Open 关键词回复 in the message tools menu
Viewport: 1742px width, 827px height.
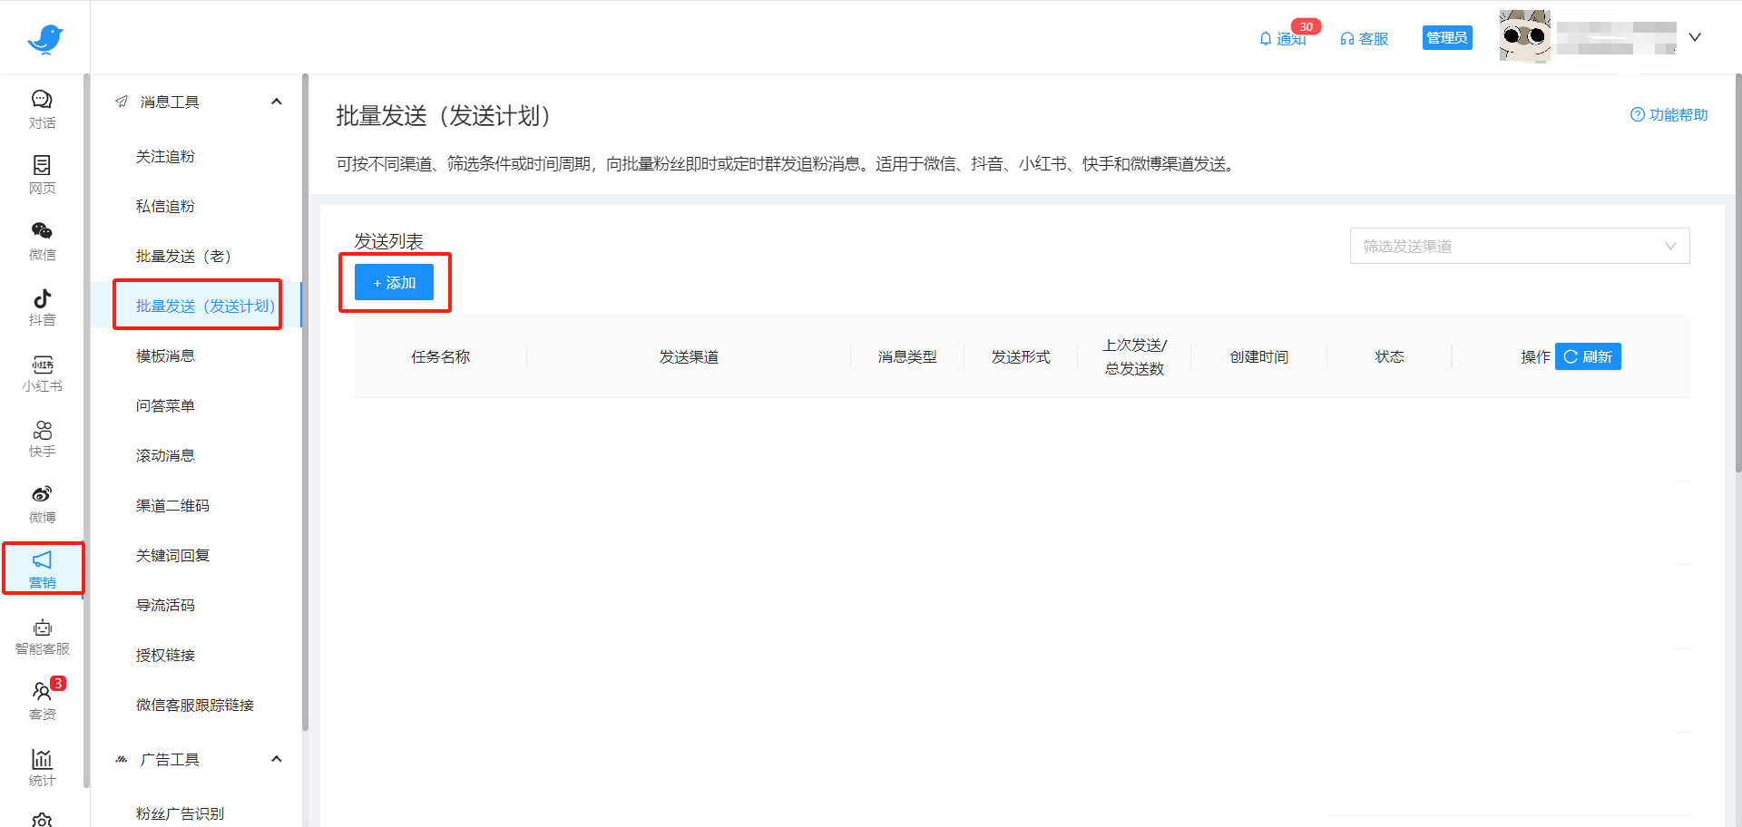tap(171, 554)
